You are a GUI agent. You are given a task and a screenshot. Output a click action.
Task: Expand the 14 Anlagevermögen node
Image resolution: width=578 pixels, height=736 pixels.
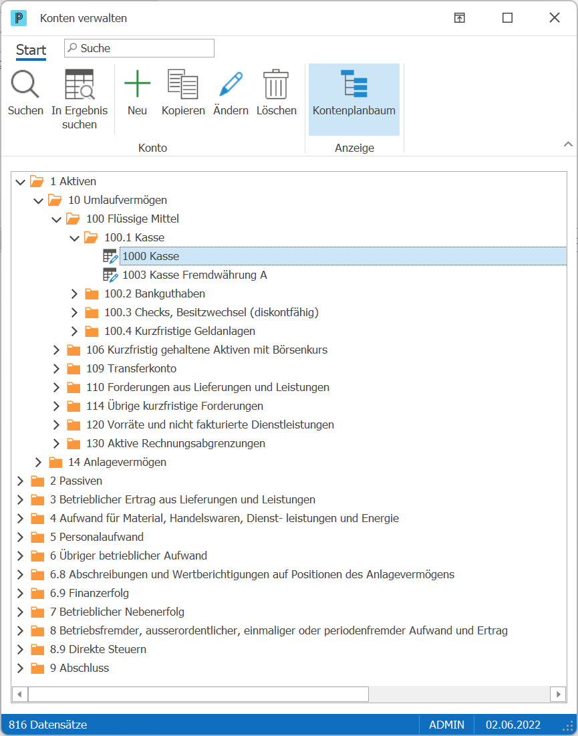click(39, 463)
